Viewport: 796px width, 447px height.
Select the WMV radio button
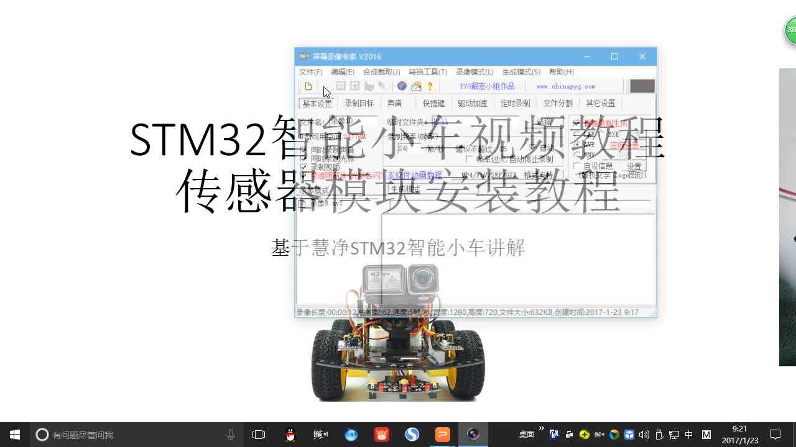point(576,155)
